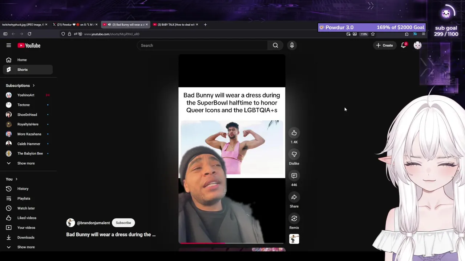465x261 pixels.
Task: Switch to BABY TALK tab
Action: pyautogui.click(x=176, y=25)
